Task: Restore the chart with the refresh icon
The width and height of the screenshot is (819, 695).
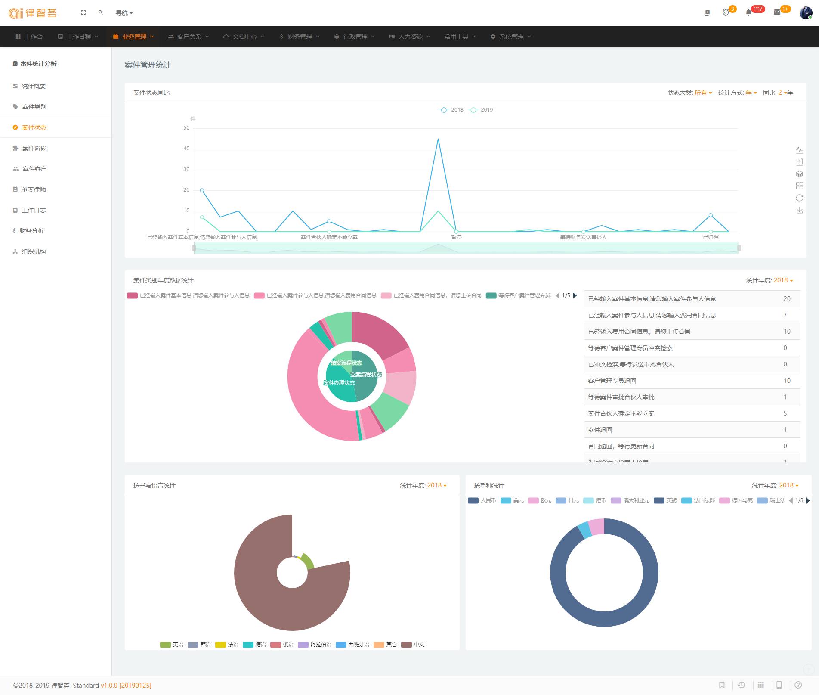Action: [x=799, y=198]
